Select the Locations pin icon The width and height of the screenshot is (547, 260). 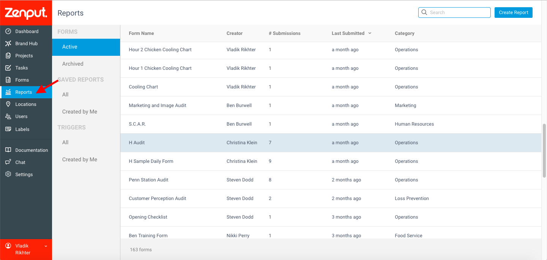pos(8,104)
